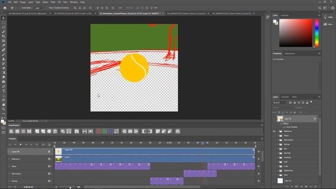Image resolution: width=336 pixels, height=189 pixels.
Task: Click the scissors split icon in Timeline
Action: click(43, 145)
